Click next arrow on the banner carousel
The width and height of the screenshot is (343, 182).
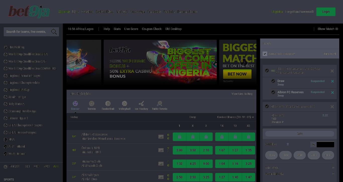244,62
